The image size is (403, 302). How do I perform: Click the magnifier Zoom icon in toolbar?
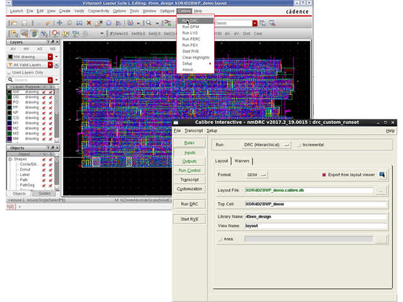pyautogui.click(x=149, y=23)
